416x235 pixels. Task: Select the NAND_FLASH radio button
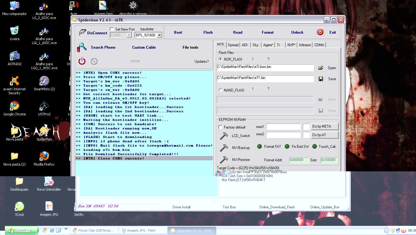pyautogui.click(x=221, y=90)
